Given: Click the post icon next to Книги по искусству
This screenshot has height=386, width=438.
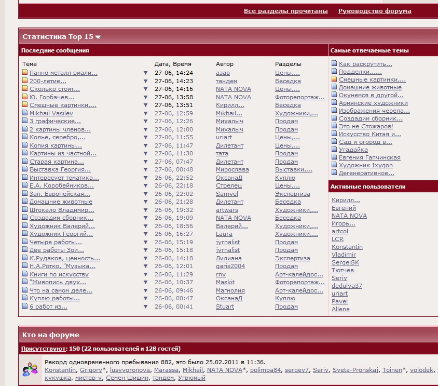Looking at the screenshot, I should 25,274.
